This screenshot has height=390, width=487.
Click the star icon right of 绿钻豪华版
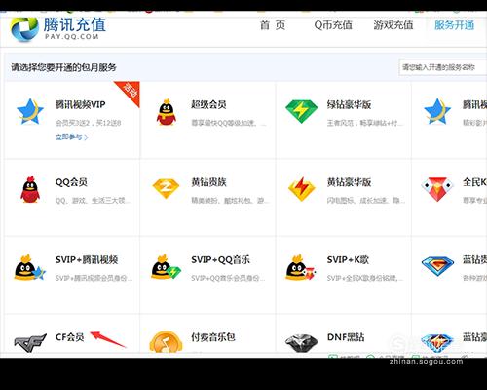click(437, 111)
